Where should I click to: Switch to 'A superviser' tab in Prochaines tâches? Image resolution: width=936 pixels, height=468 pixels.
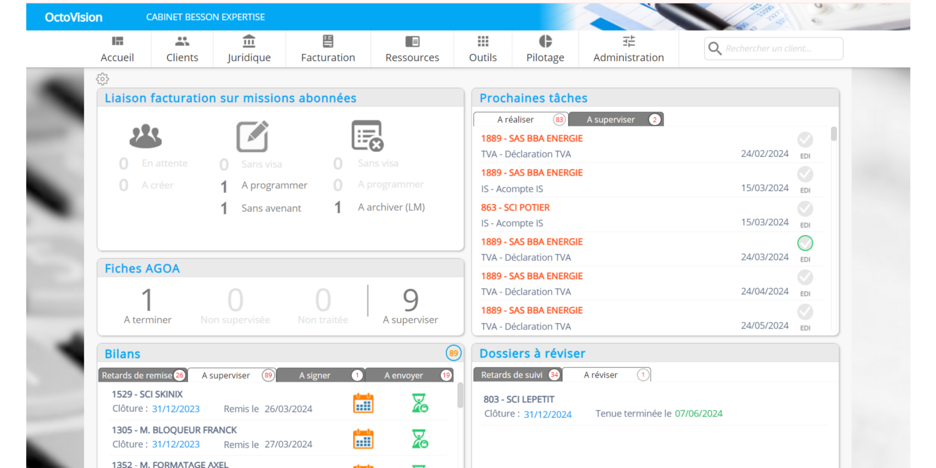[x=615, y=120]
